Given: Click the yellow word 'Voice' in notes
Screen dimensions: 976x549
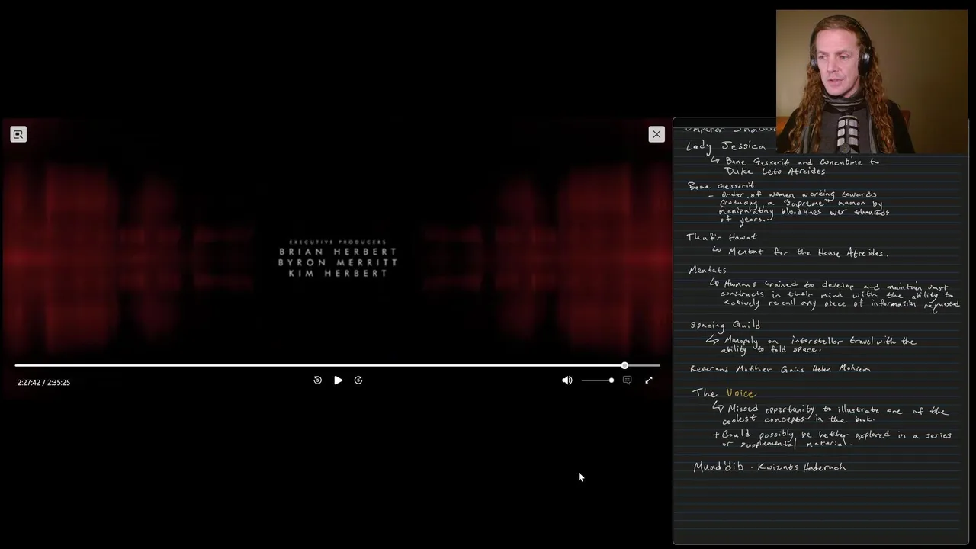Looking at the screenshot, I should point(740,393).
